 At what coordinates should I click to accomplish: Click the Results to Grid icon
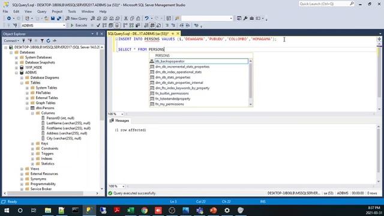click(152, 25)
